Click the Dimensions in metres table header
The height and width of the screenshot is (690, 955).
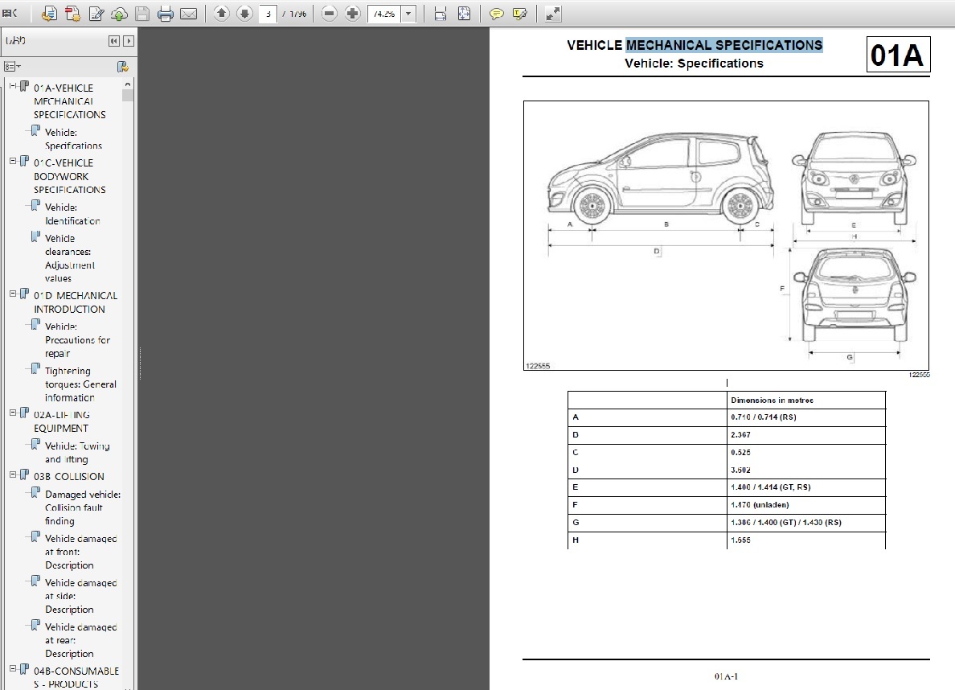(805, 400)
